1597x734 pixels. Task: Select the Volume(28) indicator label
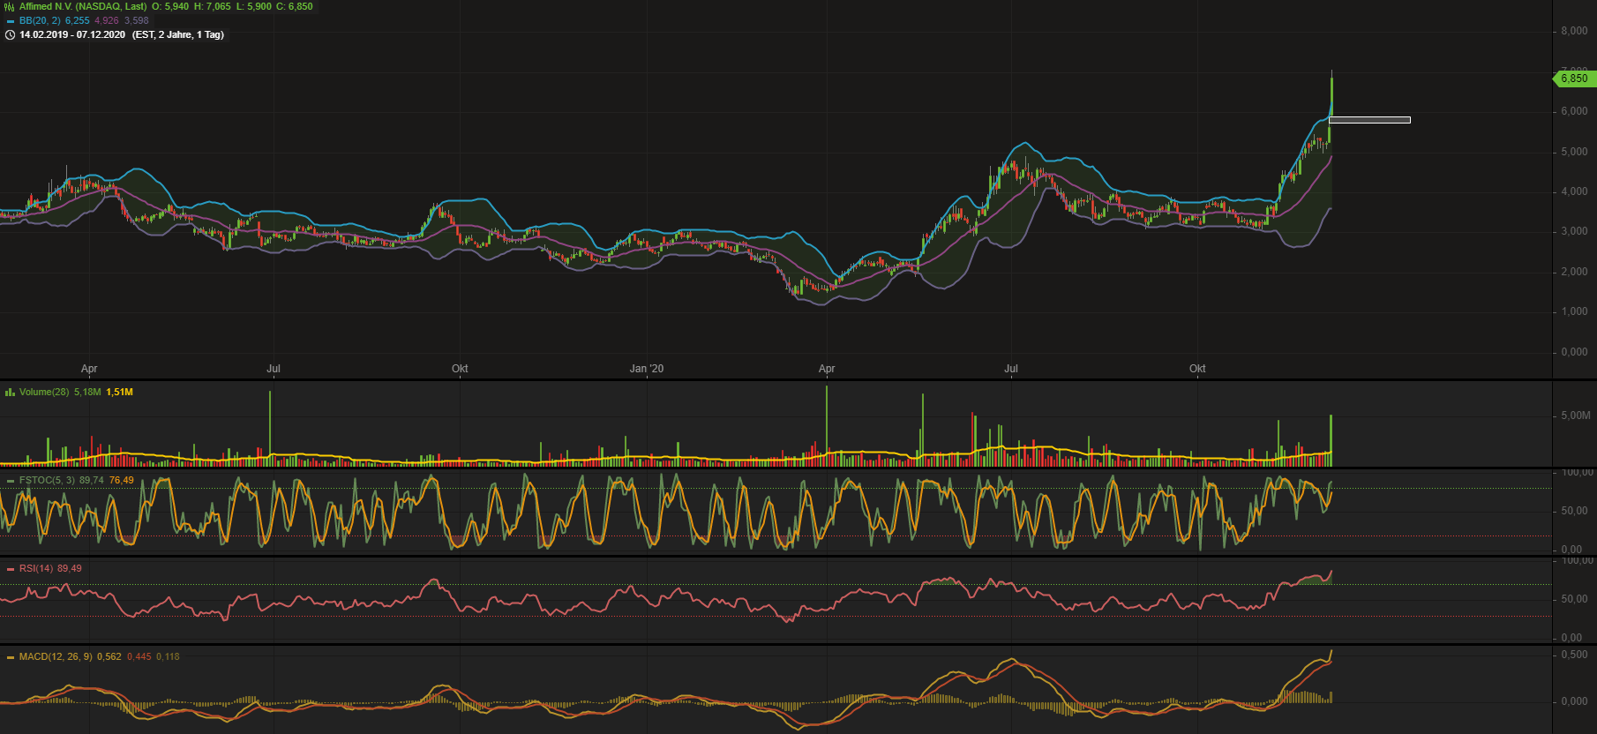(x=44, y=393)
